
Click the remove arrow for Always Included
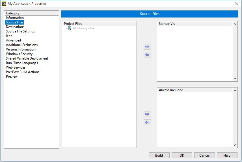(147, 122)
